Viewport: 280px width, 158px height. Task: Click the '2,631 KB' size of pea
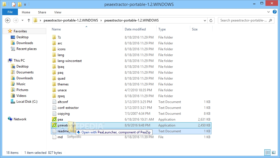click(204, 119)
